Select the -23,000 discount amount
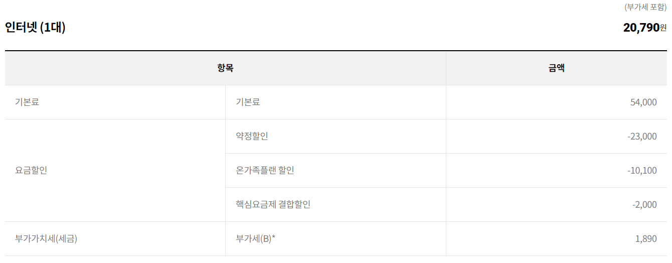672x263 pixels. tap(642, 137)
